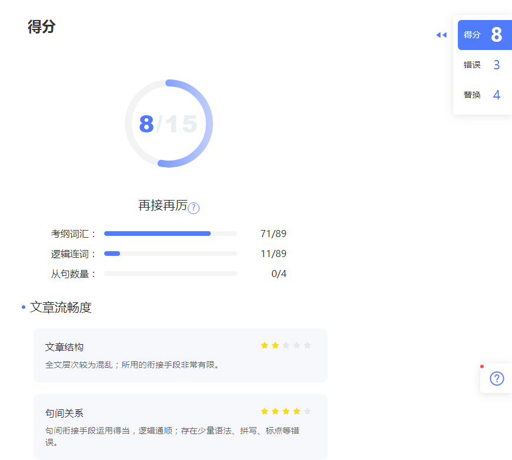Click the 句间衔接手段运用得当 description text
This screenshot has height=460, width=512.
click(x=172, y=436)
